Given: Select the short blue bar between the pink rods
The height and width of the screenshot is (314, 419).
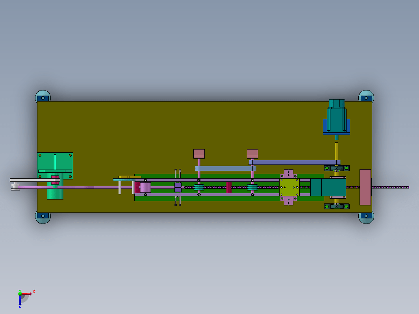Looking at the screenshot, I should click(226, 168).
